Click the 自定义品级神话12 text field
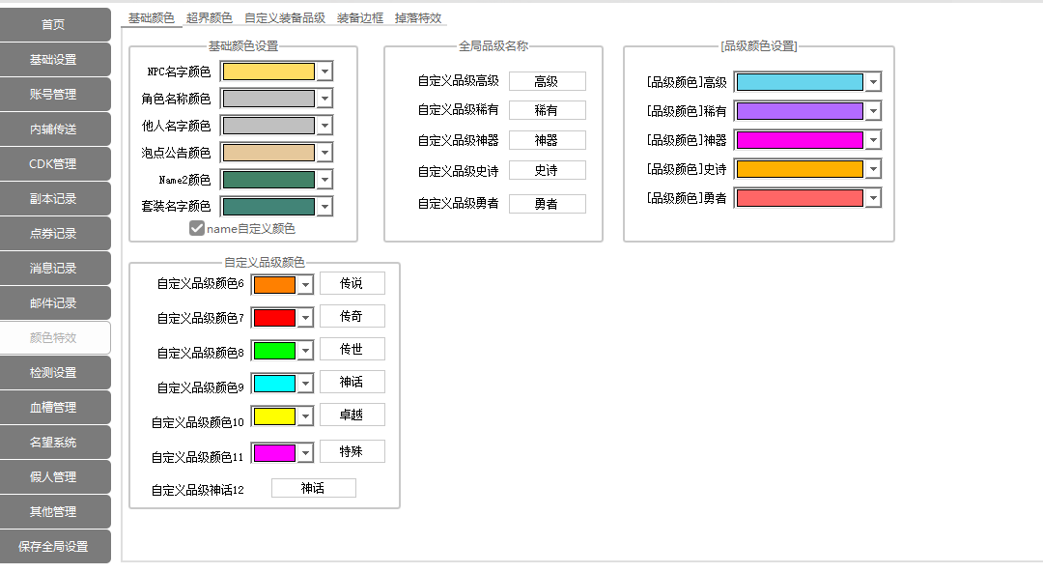 [x=313, y=489]
